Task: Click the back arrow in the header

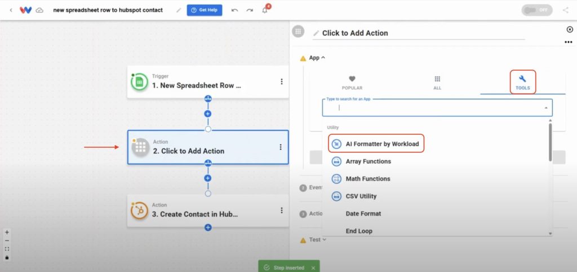Action: coord(11,10)
